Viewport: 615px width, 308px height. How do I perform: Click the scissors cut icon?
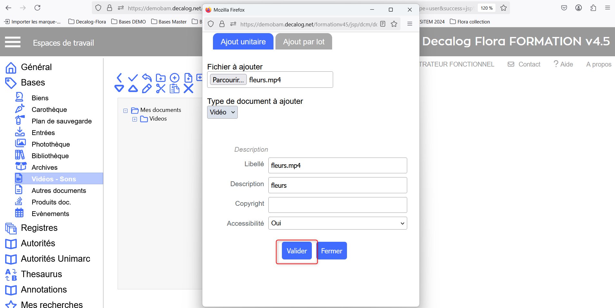click(x=160, y=88)
